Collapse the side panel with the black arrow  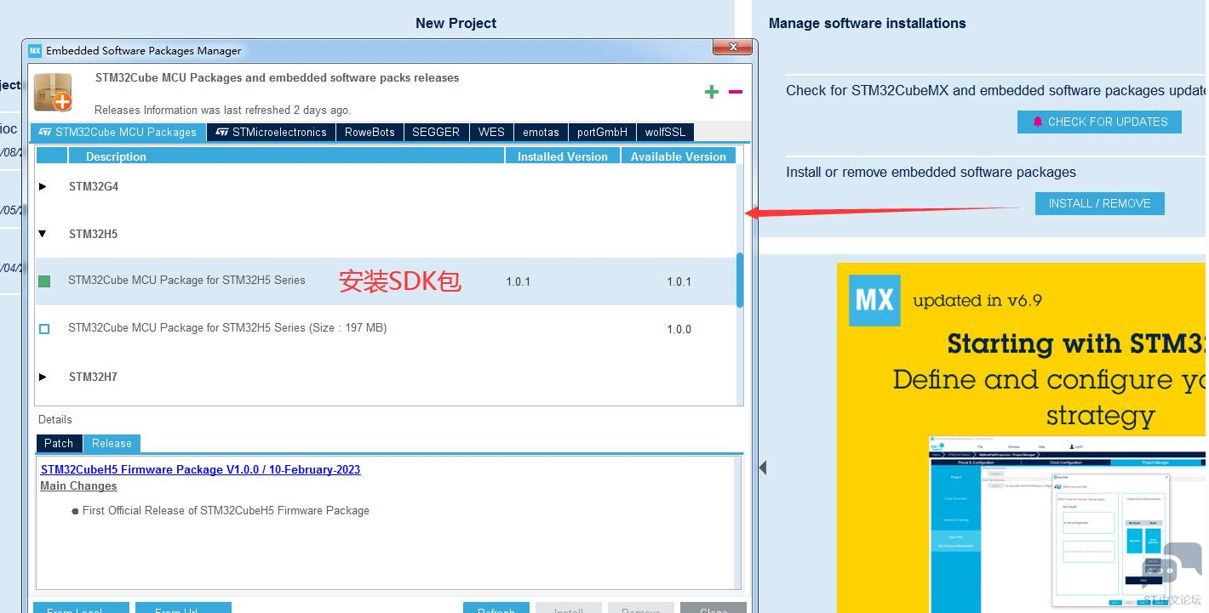point(762,468)
